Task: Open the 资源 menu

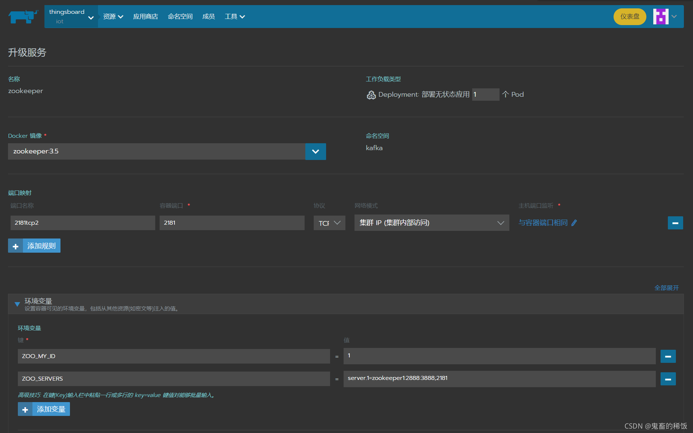Action: 113,17
